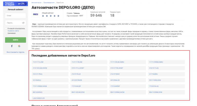Sign in with the Google icon
The image size is (197, 106).
tap(19, 46)
